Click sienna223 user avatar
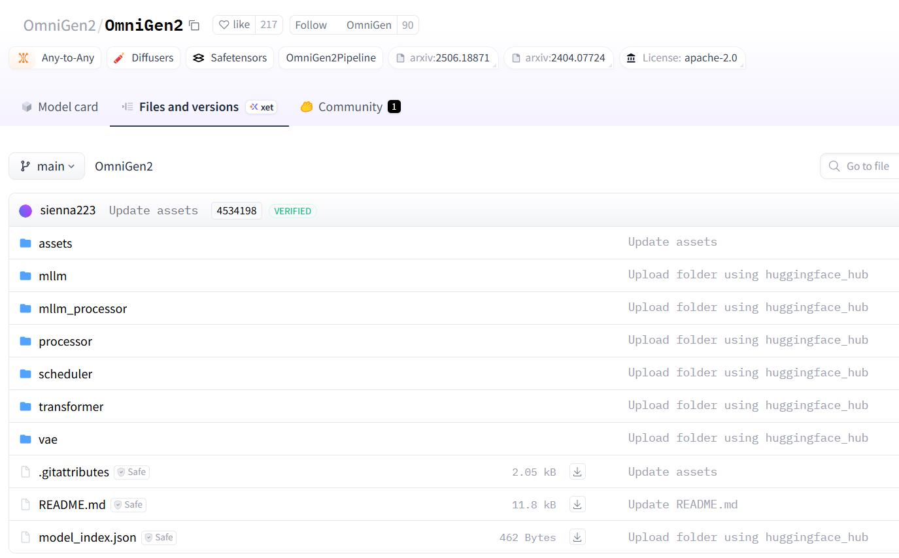The width and height of the screenshot is (899, 558). click(x=25, y=210)
